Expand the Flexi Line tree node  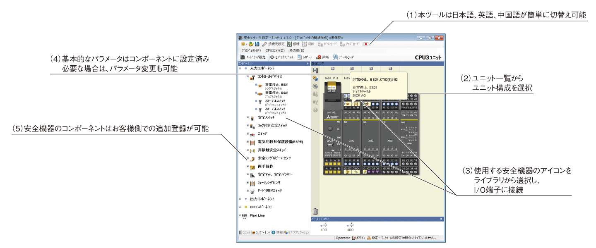[240, 215]
